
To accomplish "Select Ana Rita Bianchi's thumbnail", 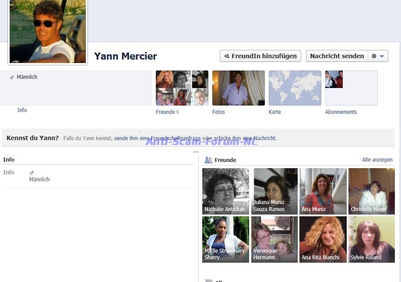I will click(x=323, y=239).
